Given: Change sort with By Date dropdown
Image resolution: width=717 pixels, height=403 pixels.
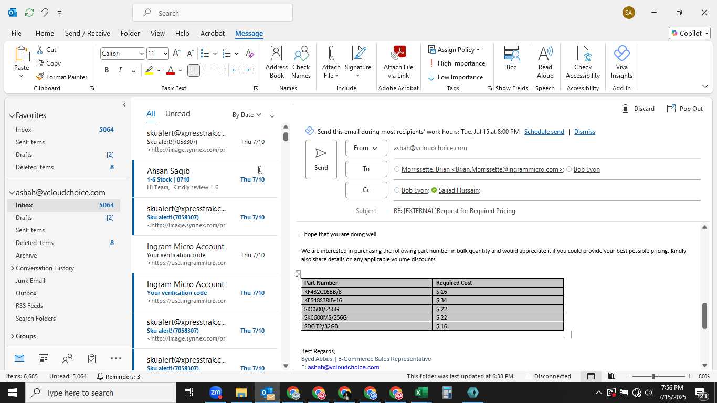Looking at the screenshot, I should [x=247, y=114].
